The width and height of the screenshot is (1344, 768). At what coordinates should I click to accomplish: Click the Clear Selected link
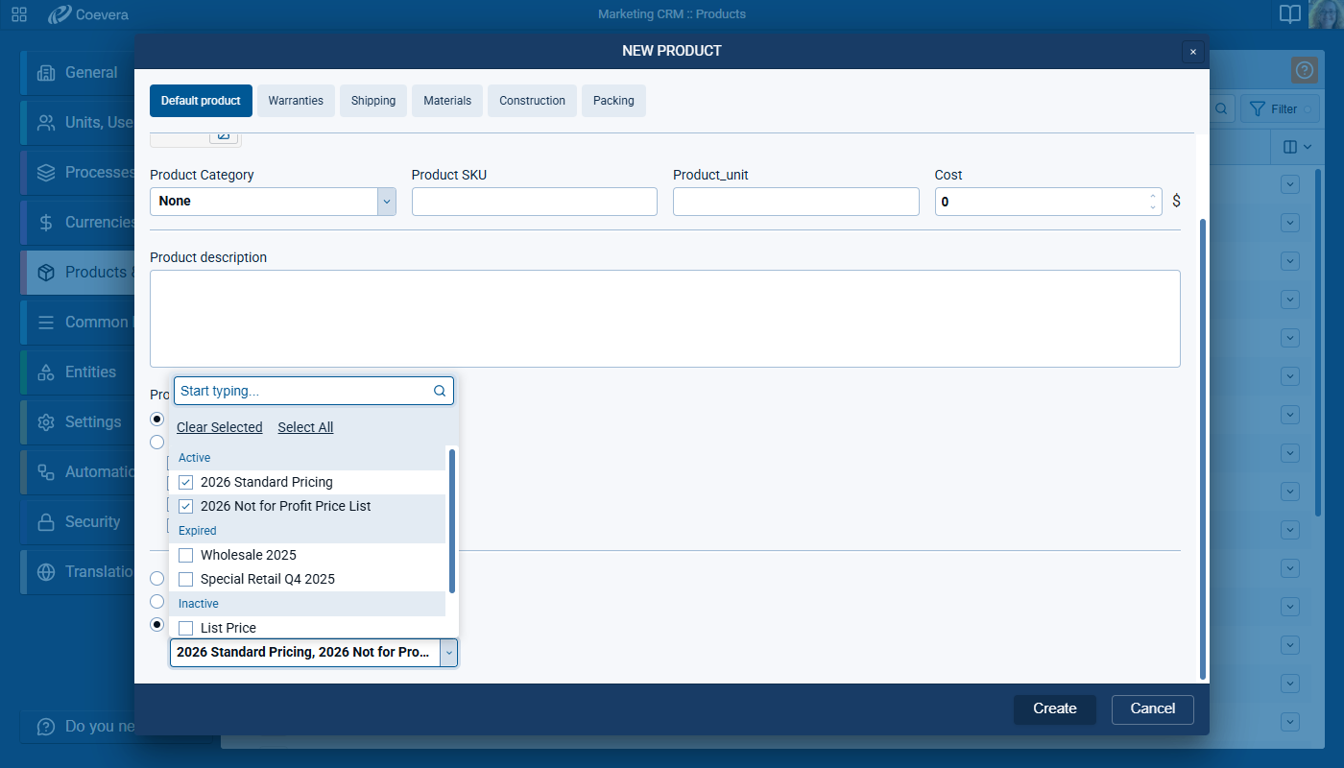(x=219, y=427)
